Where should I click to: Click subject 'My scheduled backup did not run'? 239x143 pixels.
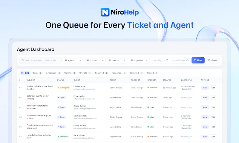39,117
